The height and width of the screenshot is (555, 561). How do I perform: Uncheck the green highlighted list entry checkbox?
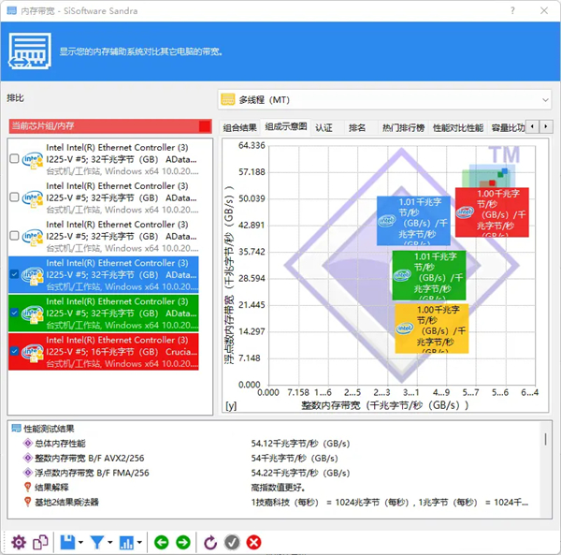[x=14, y=313]
